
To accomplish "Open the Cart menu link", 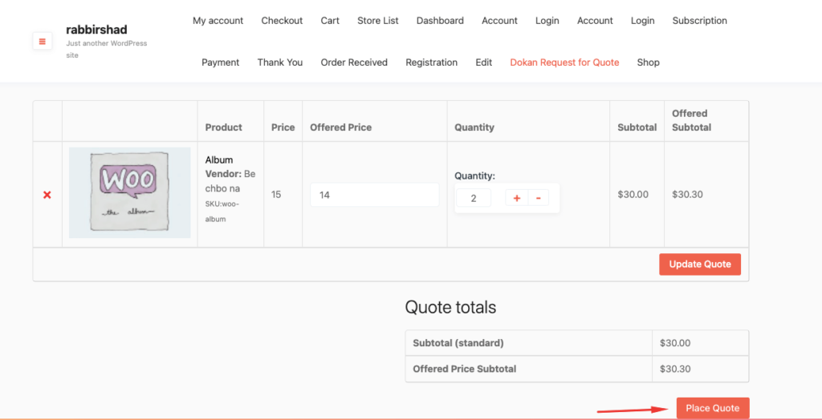I will (x=330, y=21).
